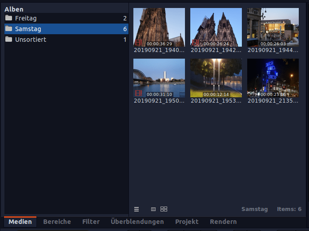309x231 pixels.
Task: Switch to the Filter tab
Action: tap(91, 222)
